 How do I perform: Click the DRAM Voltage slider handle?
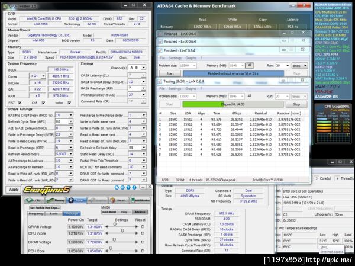[x=114, y=239]
